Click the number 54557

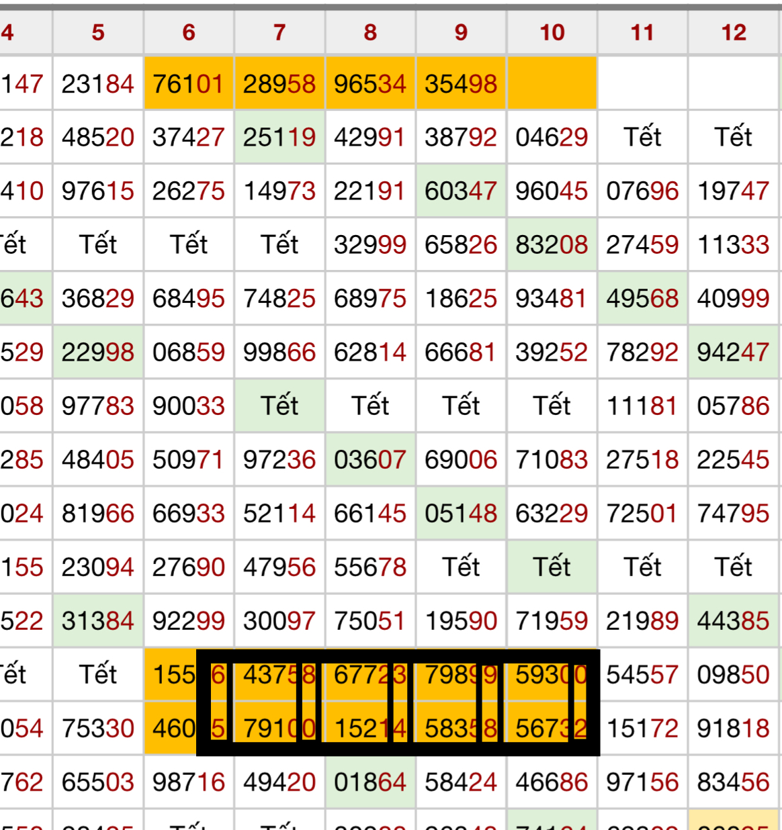coord(643,674)
